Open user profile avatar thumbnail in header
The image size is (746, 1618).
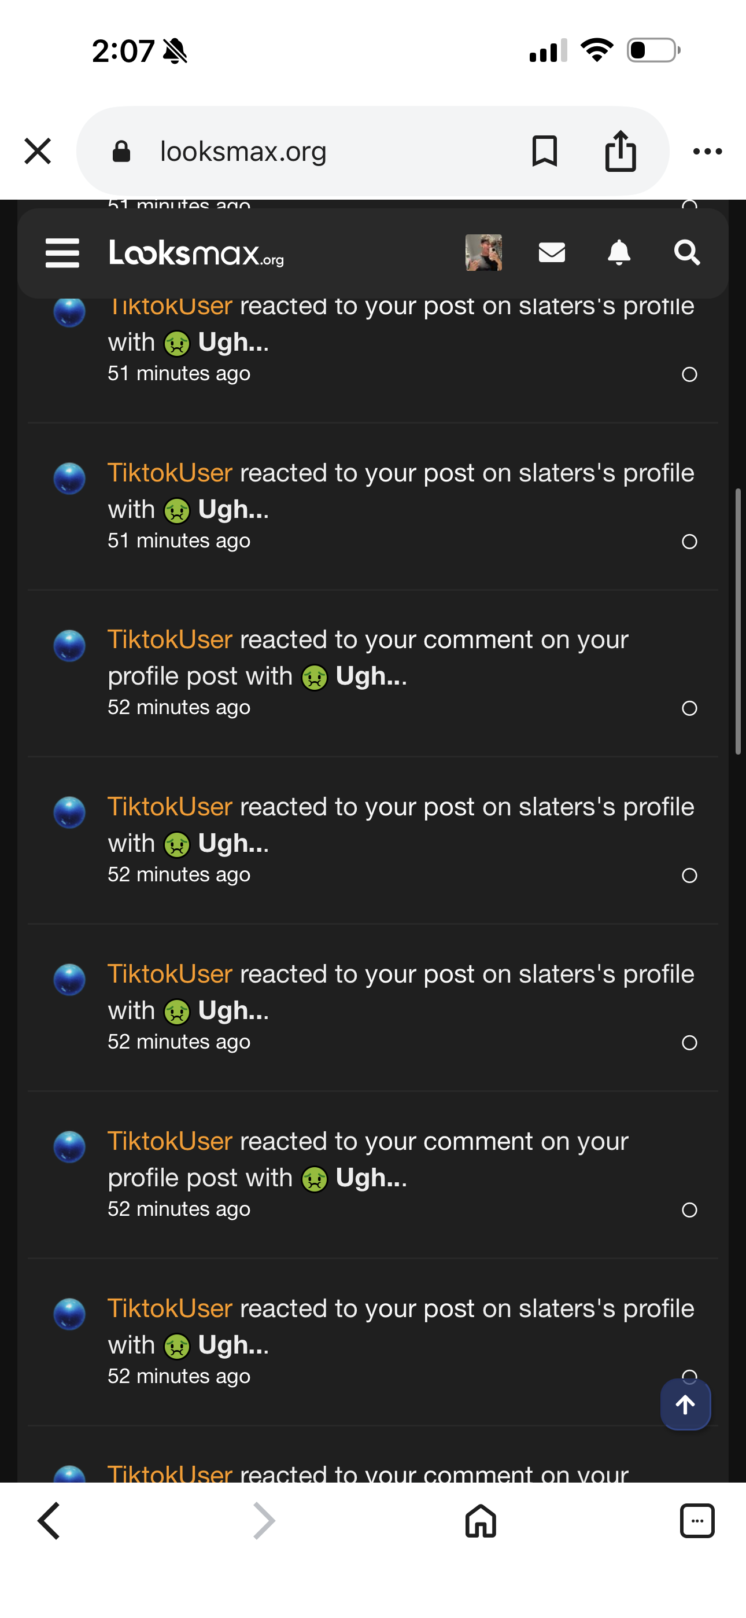pyautogui.click(x=483, y=252)
